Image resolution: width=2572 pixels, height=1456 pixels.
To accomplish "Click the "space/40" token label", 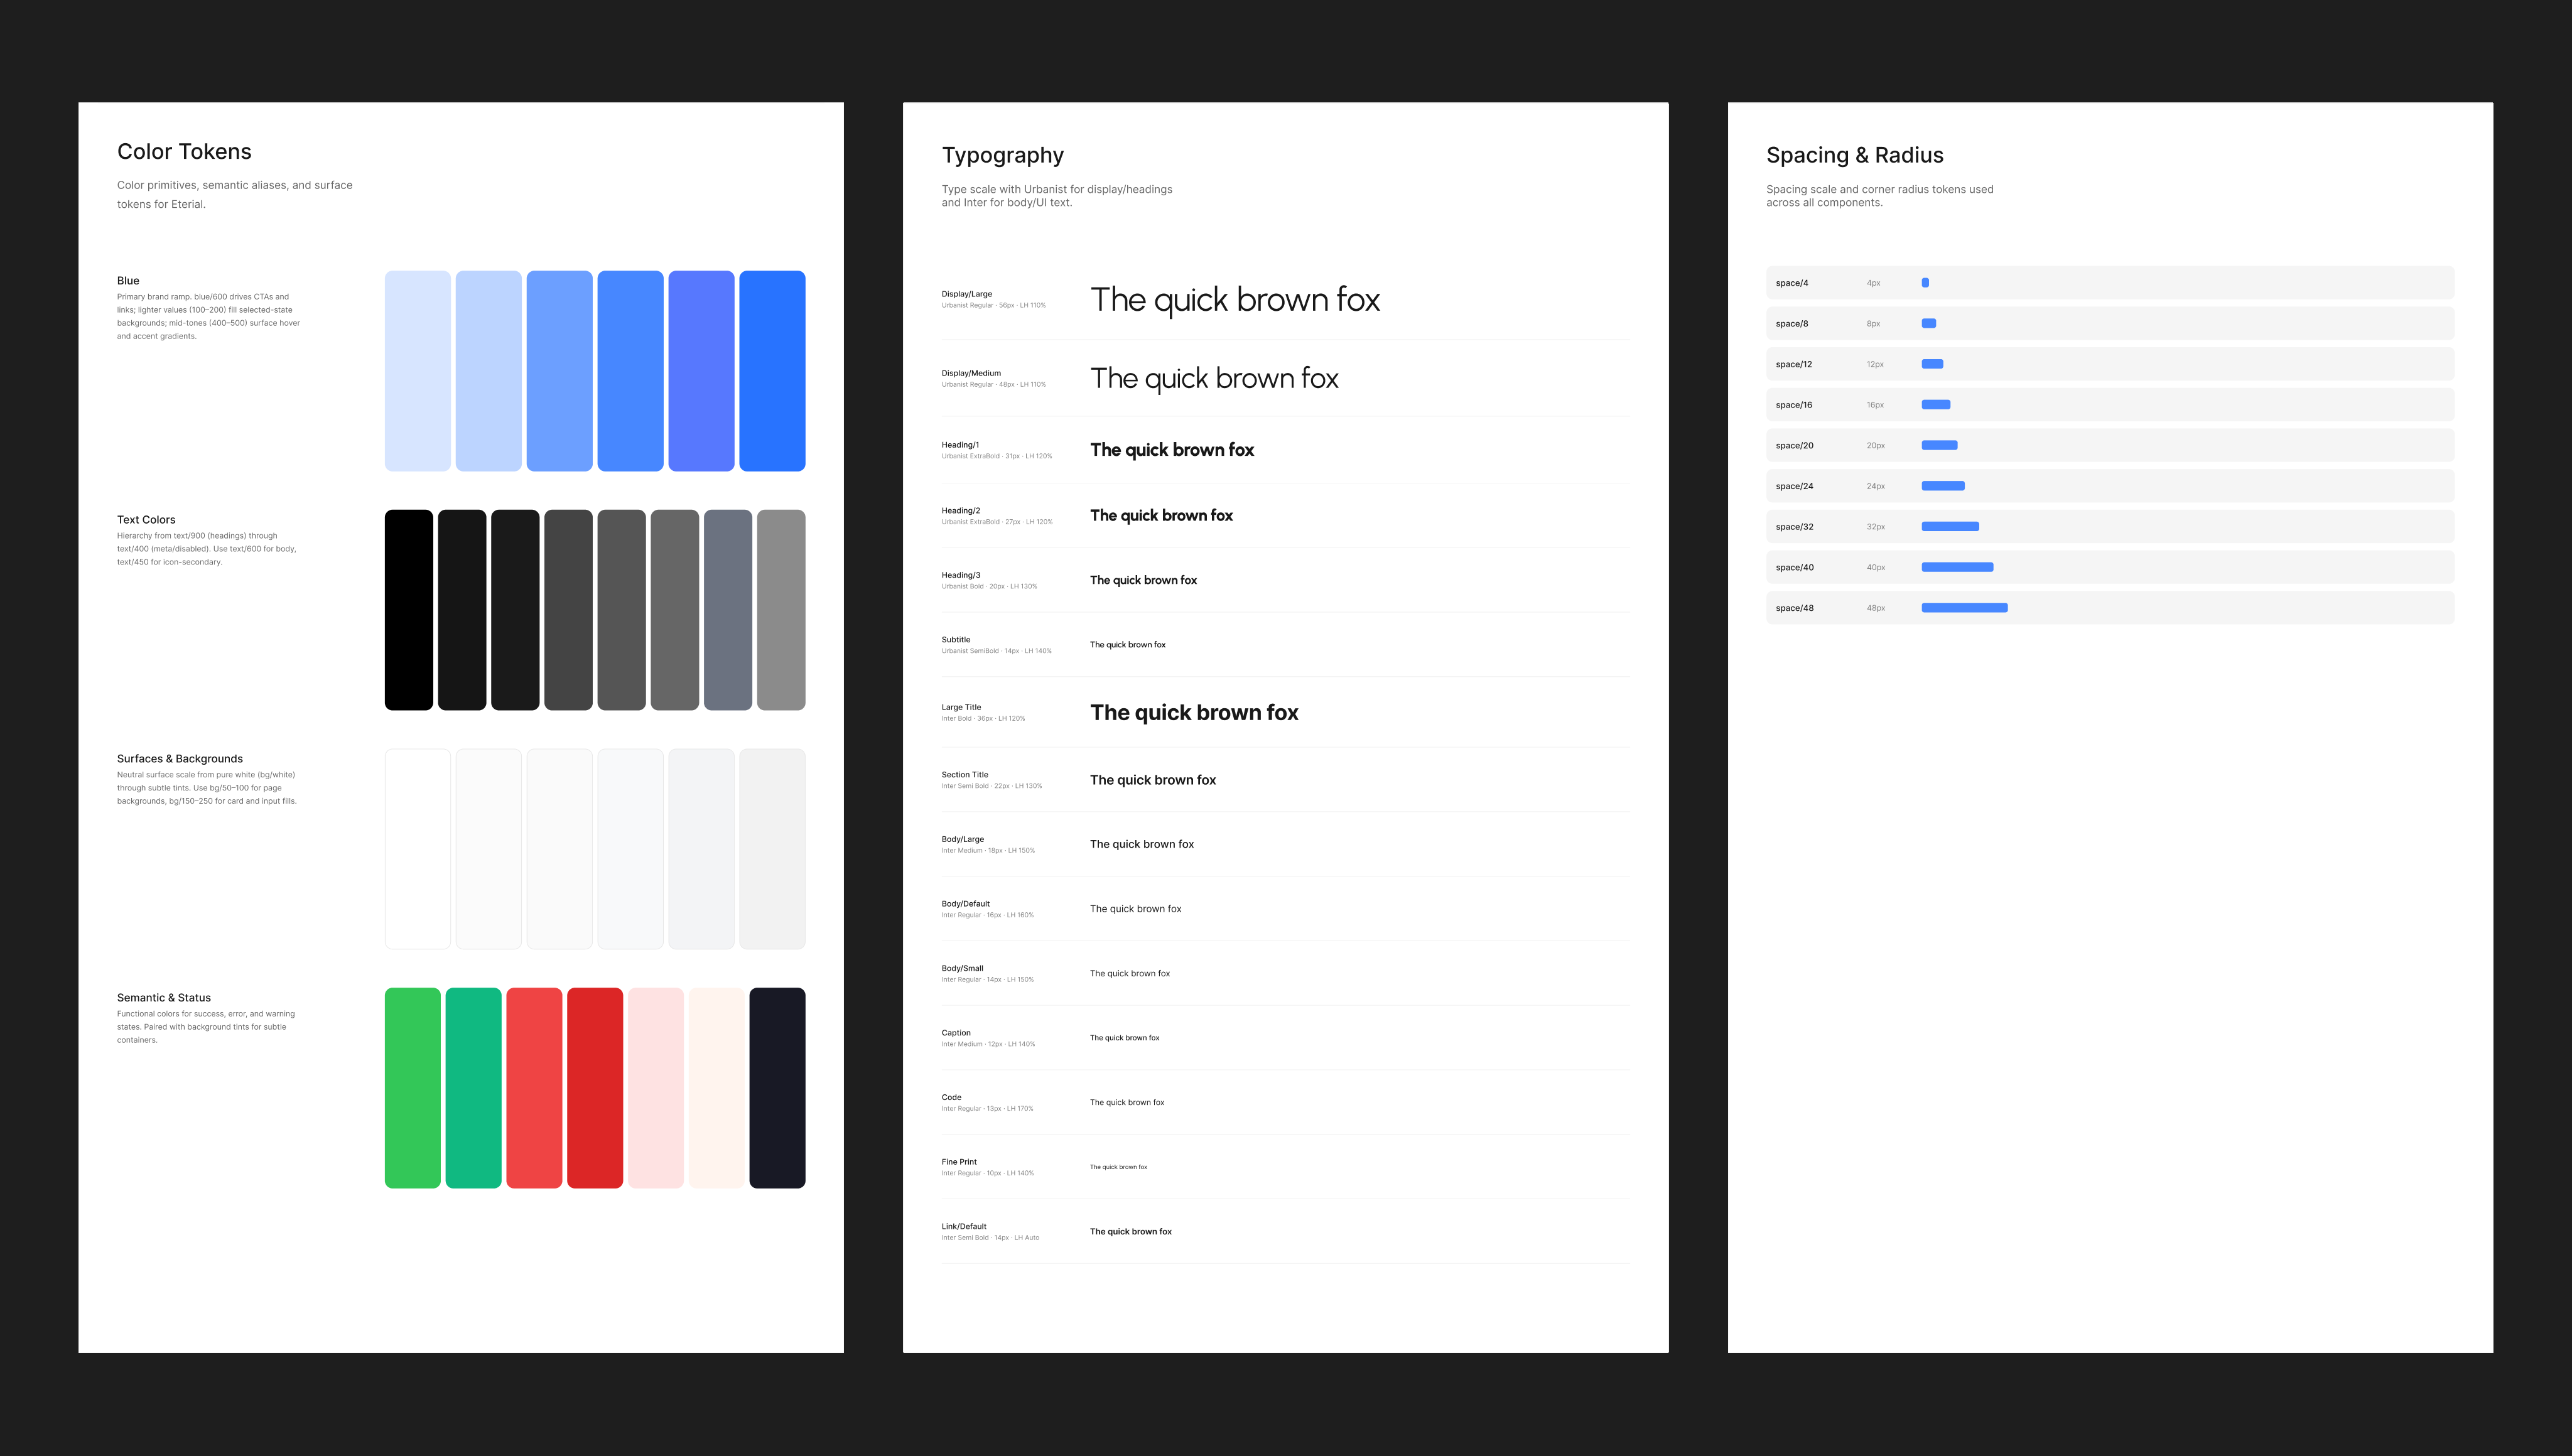I will pyautogui.click(x=1795, y=568).
